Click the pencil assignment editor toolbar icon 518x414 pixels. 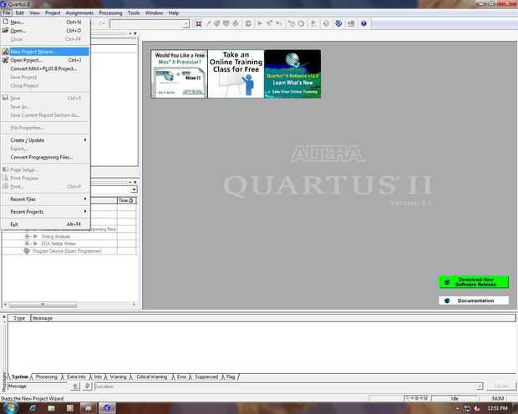[x=208, y=23]
